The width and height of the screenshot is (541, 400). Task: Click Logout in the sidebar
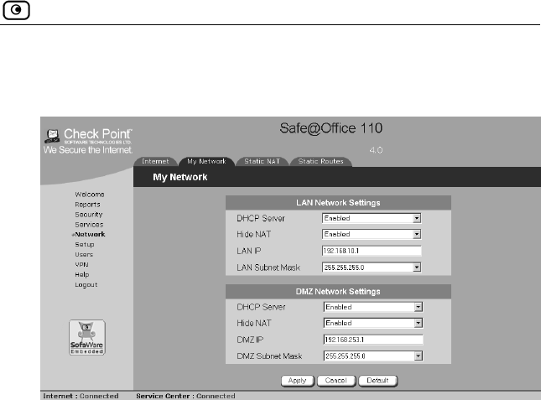[x=86, y=285]
